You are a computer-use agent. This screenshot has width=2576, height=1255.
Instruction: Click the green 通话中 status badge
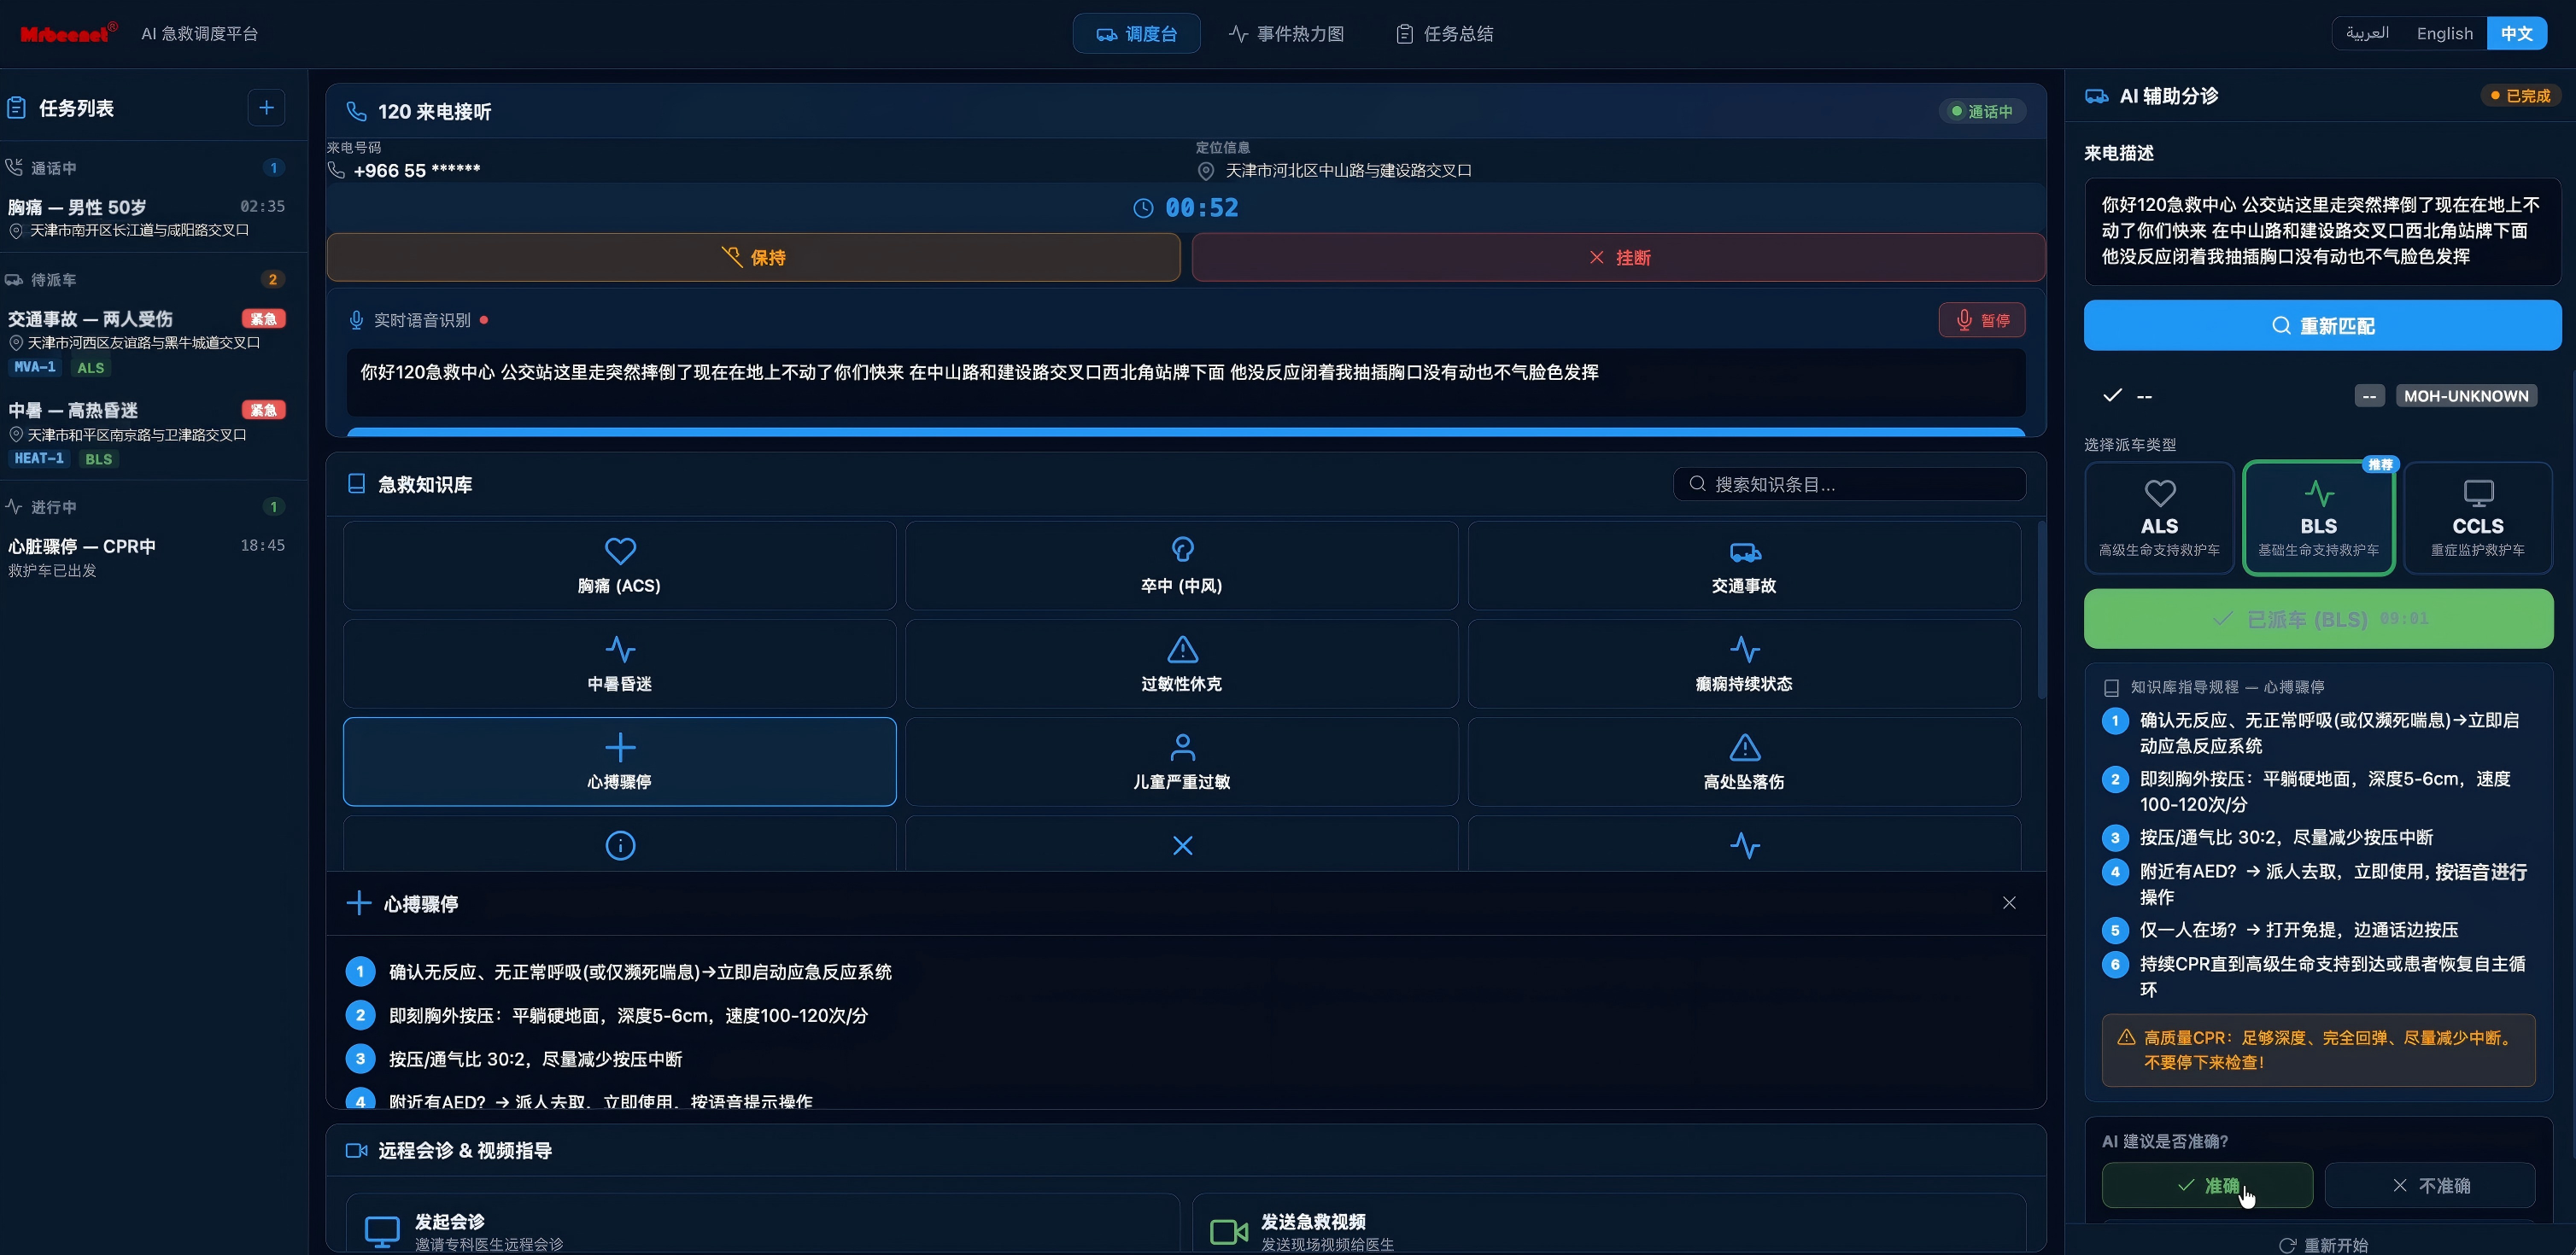[x=1982, y=111]
